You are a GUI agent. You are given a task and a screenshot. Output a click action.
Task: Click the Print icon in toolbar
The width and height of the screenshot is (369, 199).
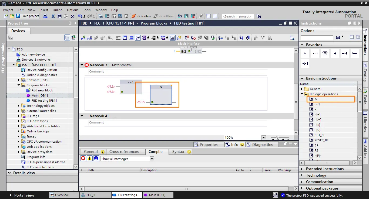(45, 16)
